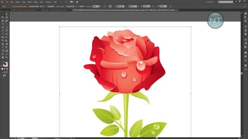
Task: Click the Unembed button
Action: [x=51, y=7]
